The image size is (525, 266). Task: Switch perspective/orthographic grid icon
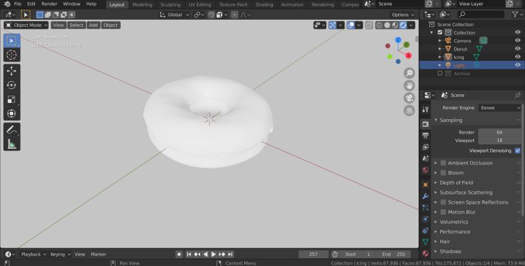pyautogui.click(x=409, y=110)
